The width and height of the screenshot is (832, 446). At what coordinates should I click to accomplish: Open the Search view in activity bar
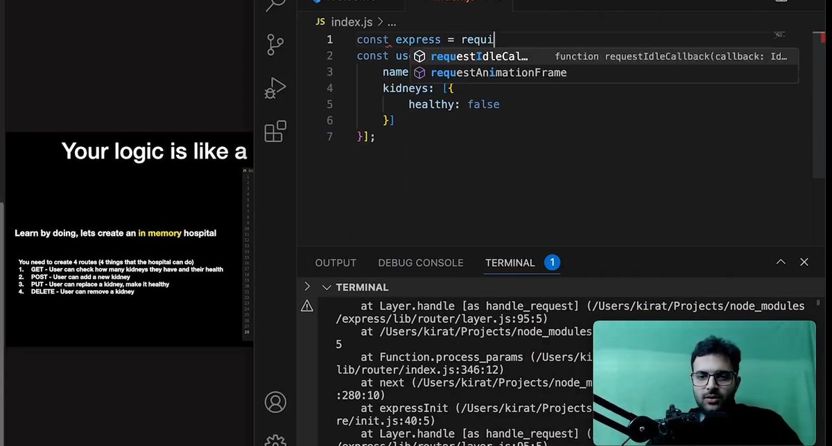(275, 6)
